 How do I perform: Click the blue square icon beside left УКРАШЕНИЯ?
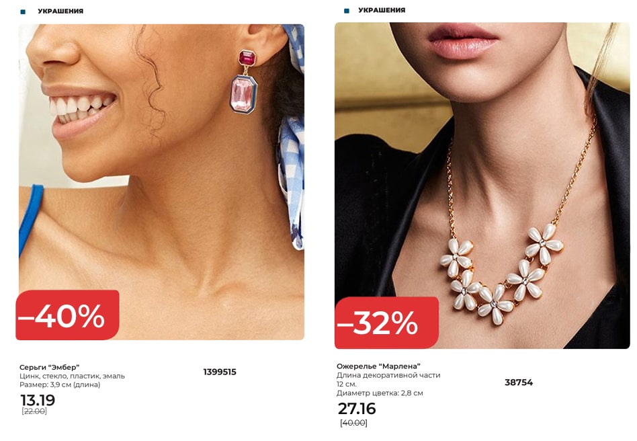tap(23, 12)
